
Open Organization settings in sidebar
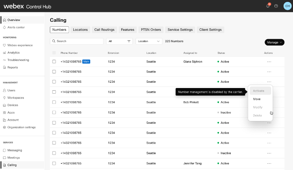point(22,127)
